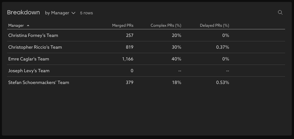Click the Breakdown panel title
Image resolution: width=294 pixels, height=139 pixels.
coord(23,12)
